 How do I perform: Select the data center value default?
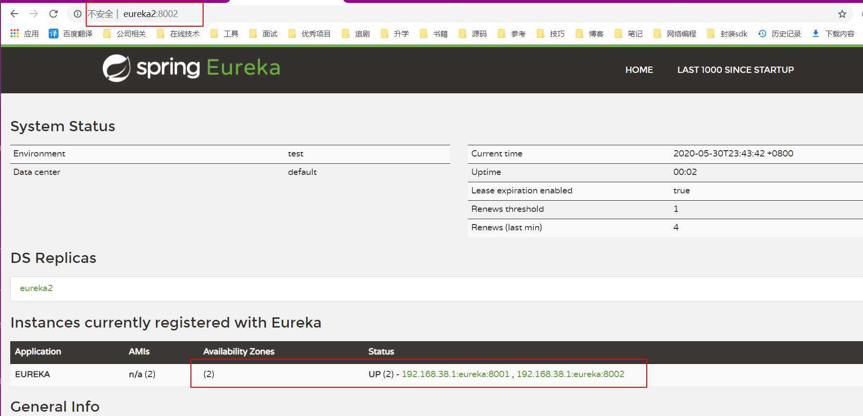tap(302, 172)
